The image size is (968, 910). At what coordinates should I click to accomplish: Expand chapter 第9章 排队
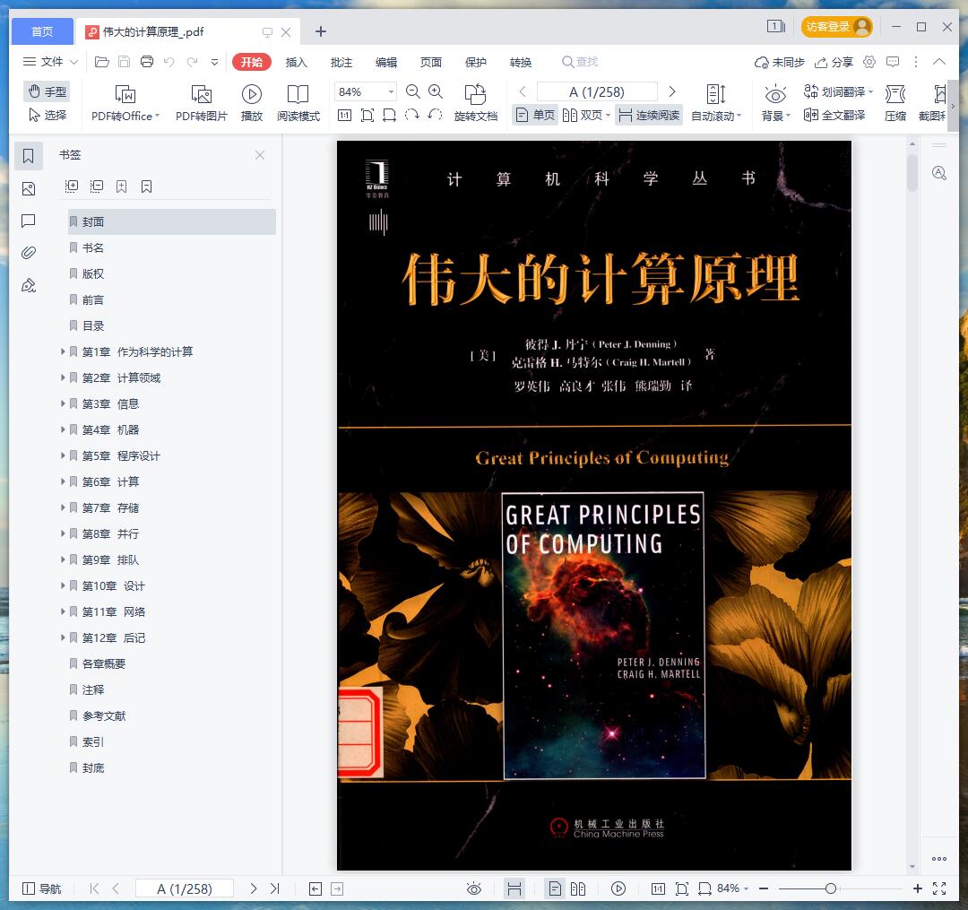point(63,560)
